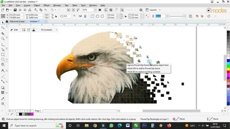Toggle Chamfered corner style button
The image size is (230, 129).
point(102,16)
